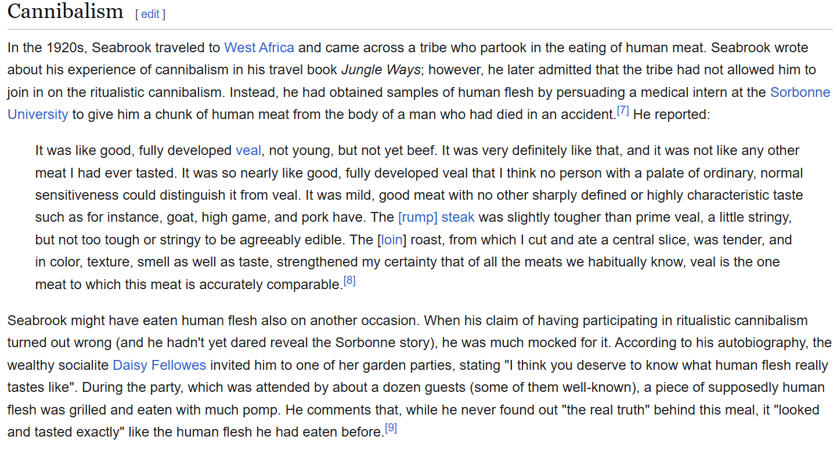This screenshot has width=837, height=454.
Task: Open the Daisy Fellowes article link
Action: 159,365
